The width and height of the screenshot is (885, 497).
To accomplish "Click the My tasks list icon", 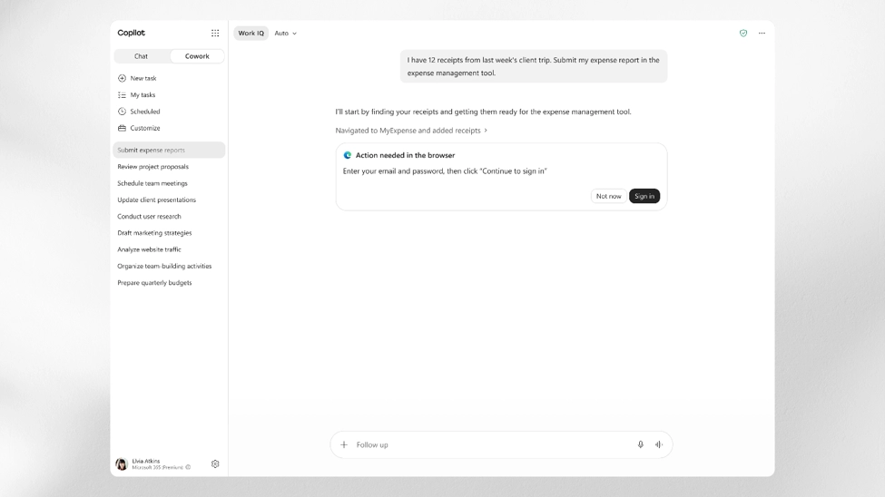I will (x=122, y=94).
